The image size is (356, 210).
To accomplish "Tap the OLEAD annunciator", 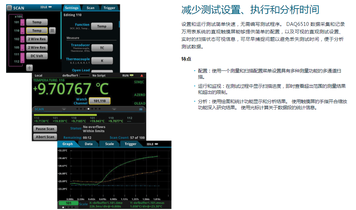I will pyautogui.click(x=140, y=103).
